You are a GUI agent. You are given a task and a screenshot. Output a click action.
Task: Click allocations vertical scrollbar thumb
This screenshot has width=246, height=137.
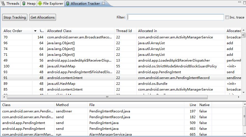(x=244, y=35)
